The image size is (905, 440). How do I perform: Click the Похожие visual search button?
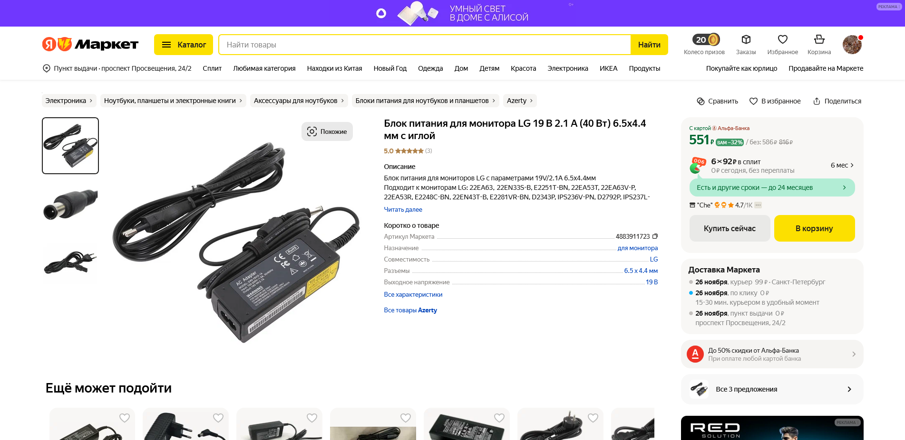pos(327,131)
